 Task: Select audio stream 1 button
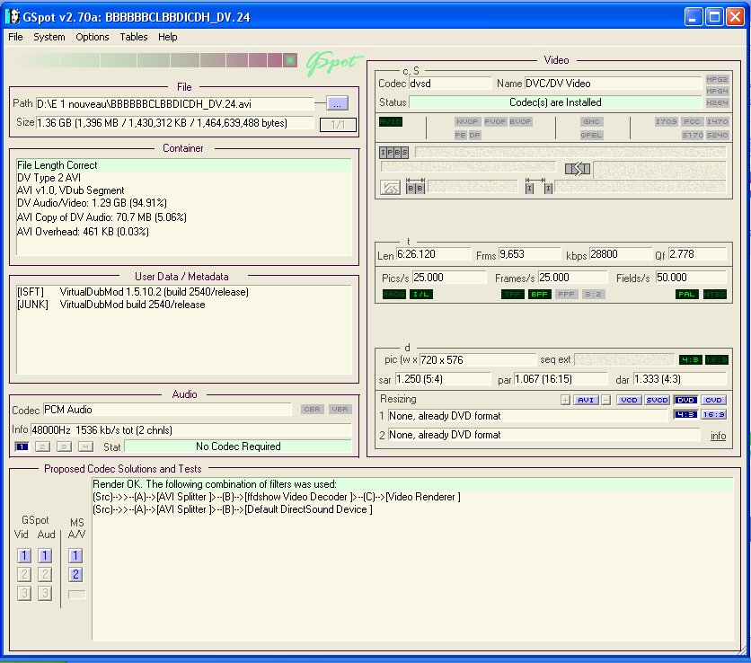tap(22, 447)
